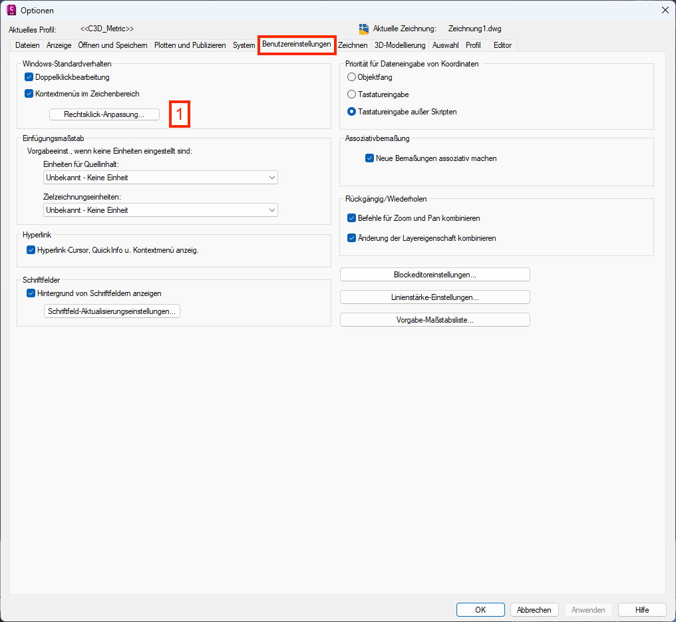Switch to the Editor tab
This screenshot has width=676, height=622.
502,45
